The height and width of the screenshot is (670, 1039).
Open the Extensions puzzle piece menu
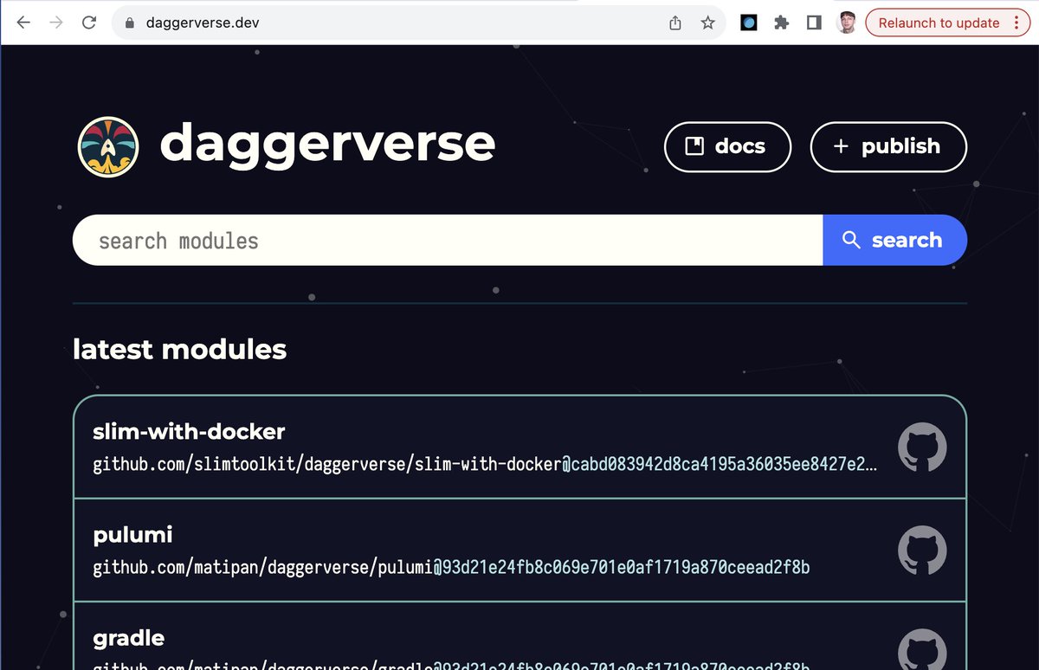pyautogui.click(x=781, y=23)
